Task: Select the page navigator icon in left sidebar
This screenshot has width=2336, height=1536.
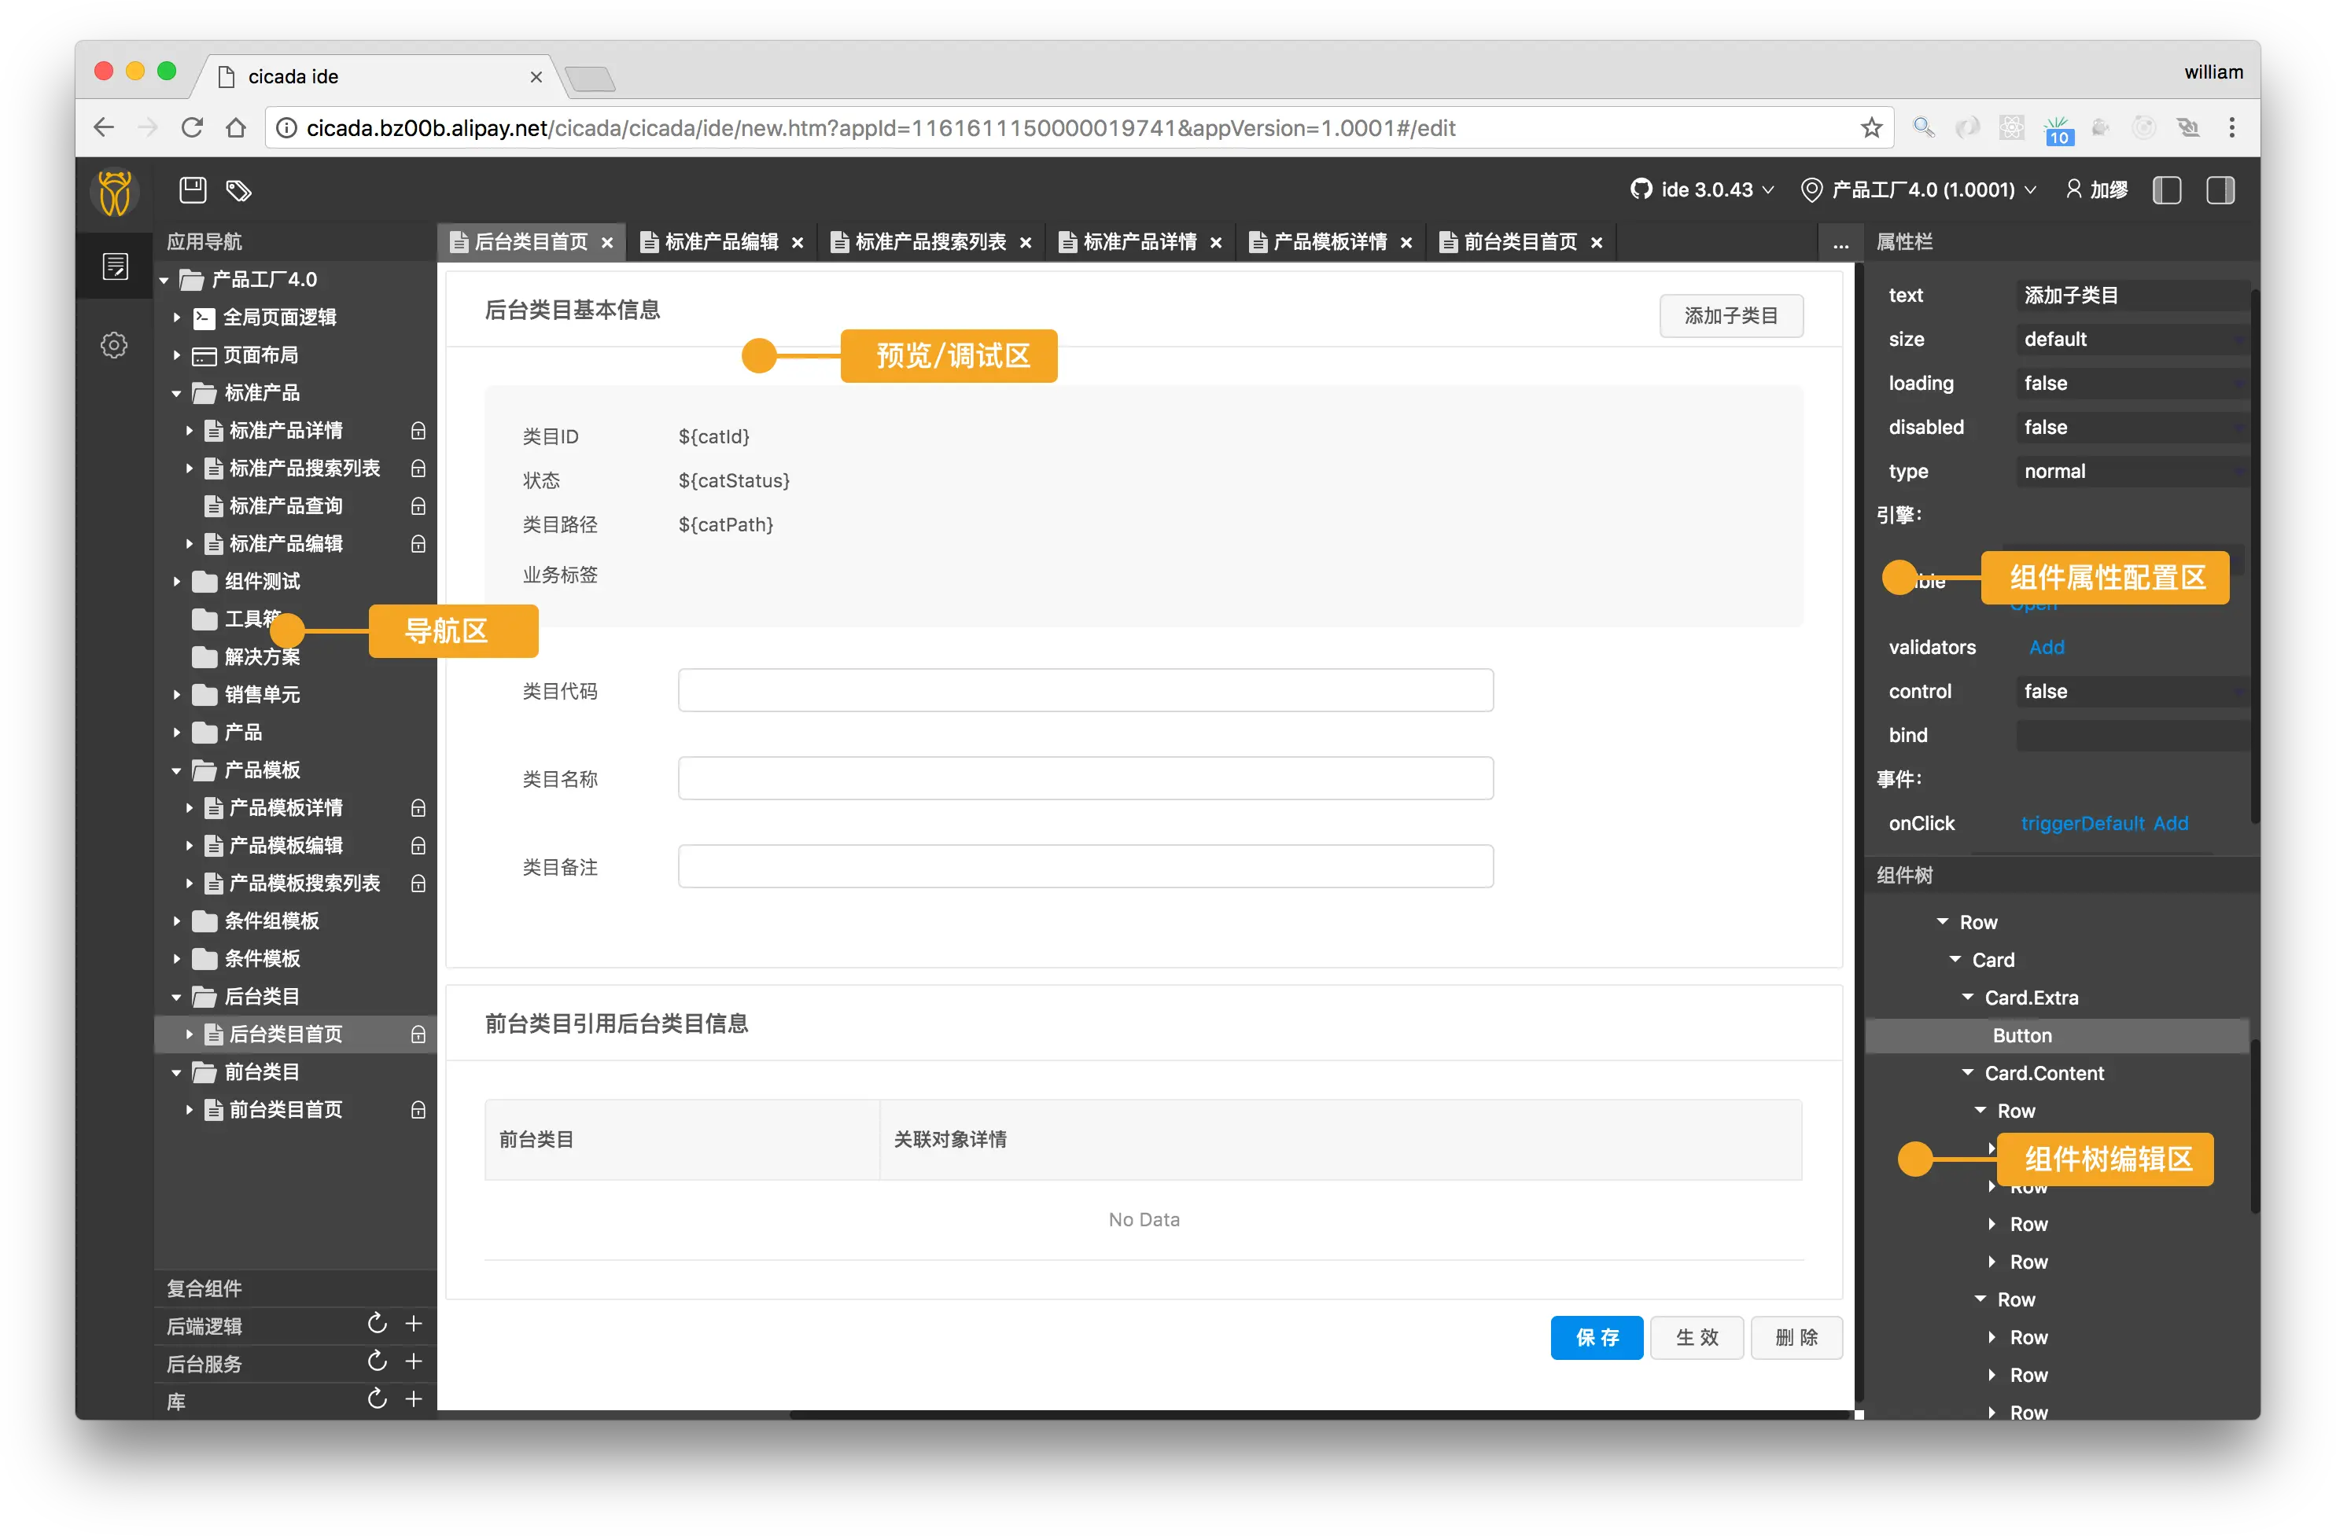Action: [115, 266]
